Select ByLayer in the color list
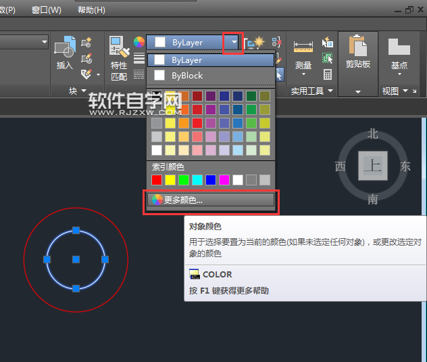Screen dimensions: 427x362 [211, 60]
